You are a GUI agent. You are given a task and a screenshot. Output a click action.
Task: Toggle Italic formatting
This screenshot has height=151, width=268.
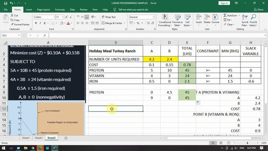(40, 23)
